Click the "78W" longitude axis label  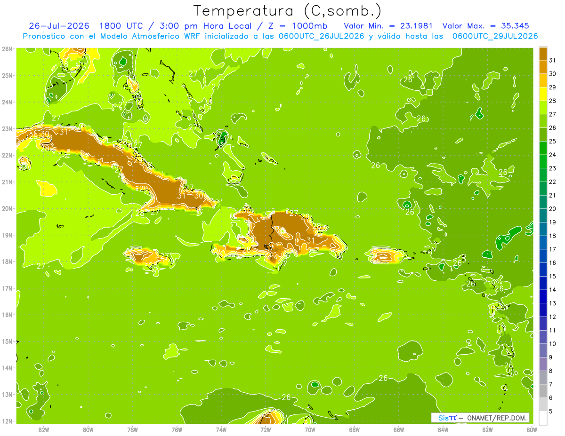click(x=132, y=429)
